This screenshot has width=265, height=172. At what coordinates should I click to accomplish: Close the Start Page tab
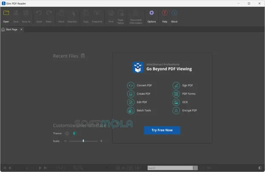coord(21,30)
